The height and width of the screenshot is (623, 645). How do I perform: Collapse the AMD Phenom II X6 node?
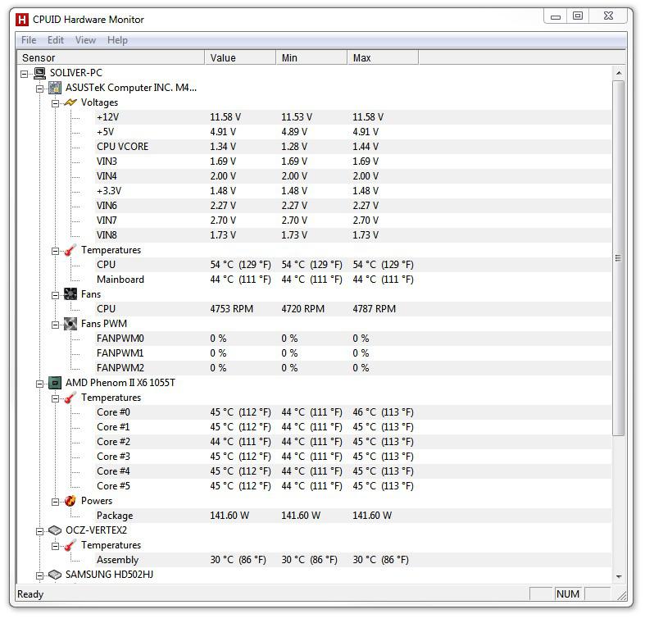pos(39,384)
